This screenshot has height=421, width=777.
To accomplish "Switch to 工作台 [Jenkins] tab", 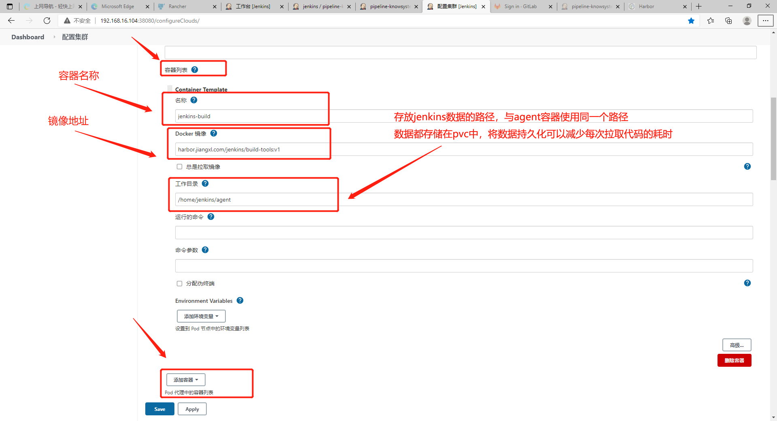I will (255, 6).
